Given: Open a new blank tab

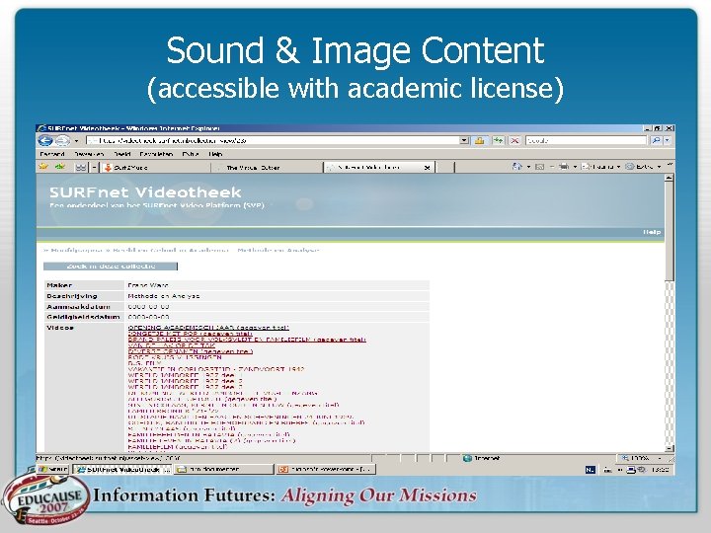Looking at the screenshot, I should (444, 167).
